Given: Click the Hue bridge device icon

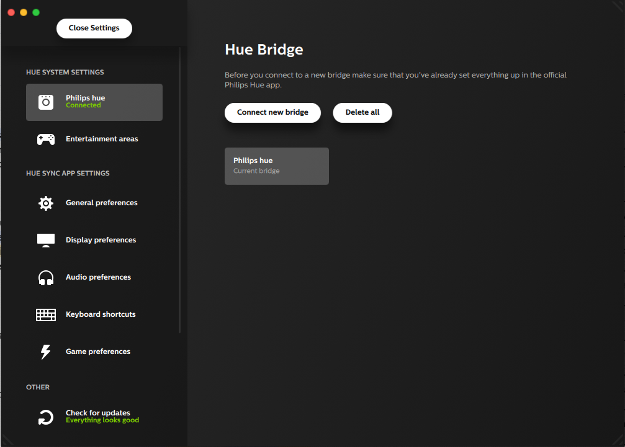Looking at the screenshot, I should coord(46,102).
